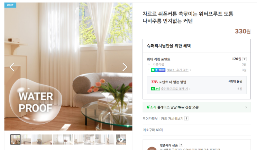Click the N+ membership badge

coord(158,70)
